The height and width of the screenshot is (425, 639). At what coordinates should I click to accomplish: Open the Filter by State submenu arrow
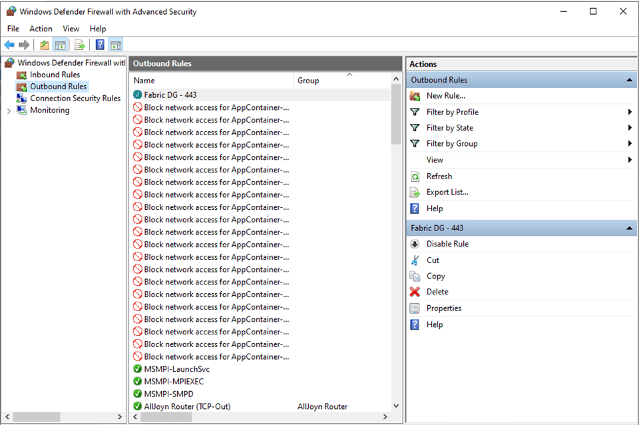pos(630,128)
